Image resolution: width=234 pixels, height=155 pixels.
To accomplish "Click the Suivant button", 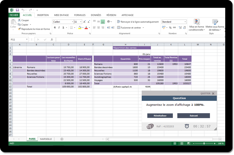I will tap(193, 116).
